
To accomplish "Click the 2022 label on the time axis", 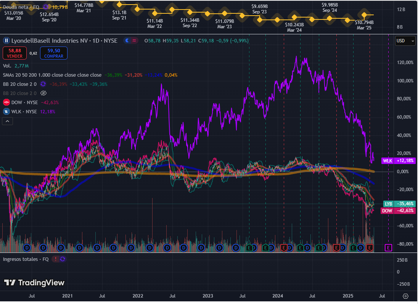I will [138, 296].
